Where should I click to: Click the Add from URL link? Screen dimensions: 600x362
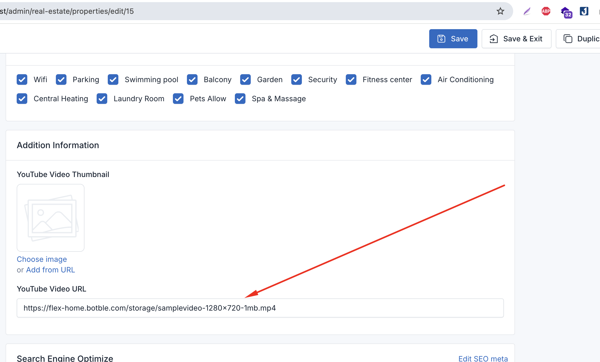pos(51,270)
